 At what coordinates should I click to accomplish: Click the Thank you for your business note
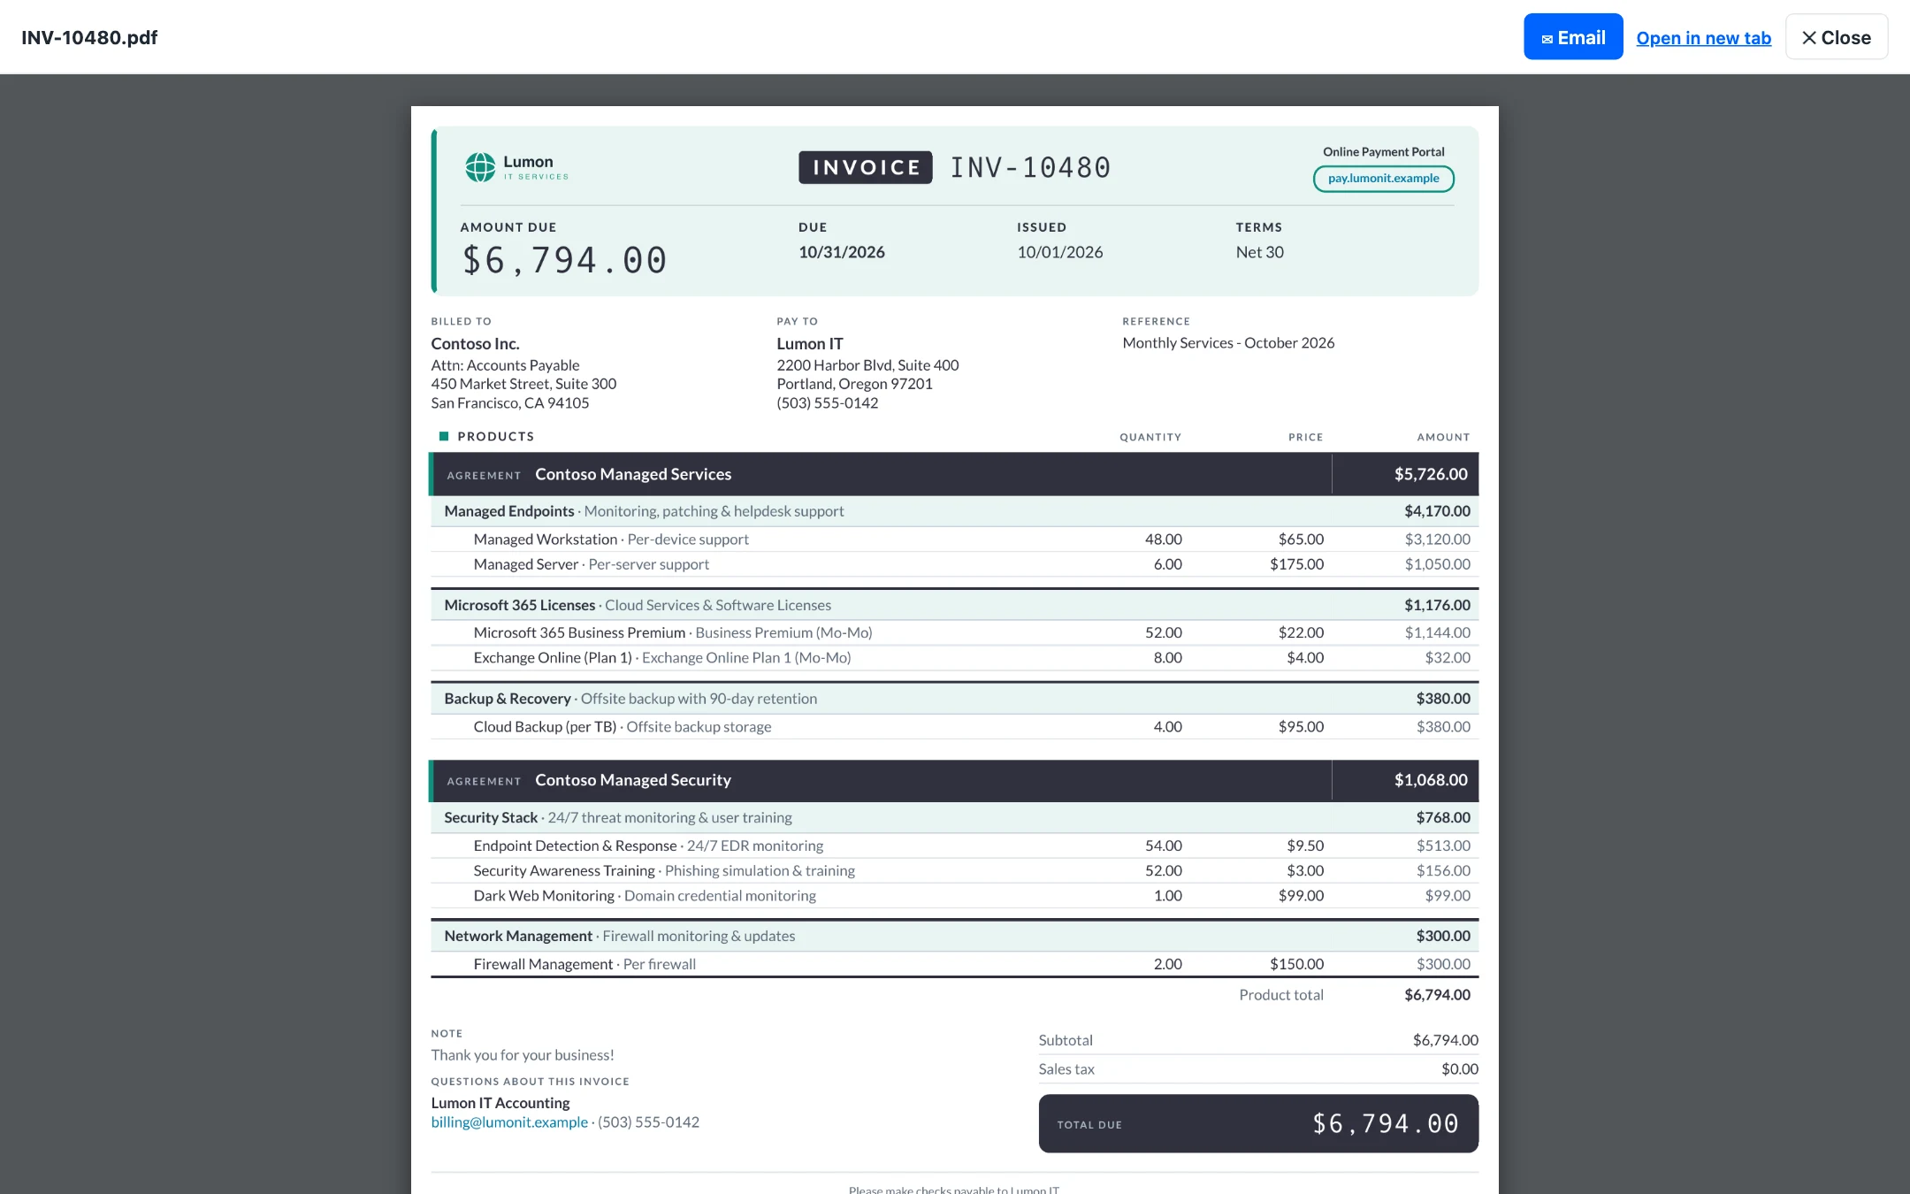click(x=523, y=1055)
